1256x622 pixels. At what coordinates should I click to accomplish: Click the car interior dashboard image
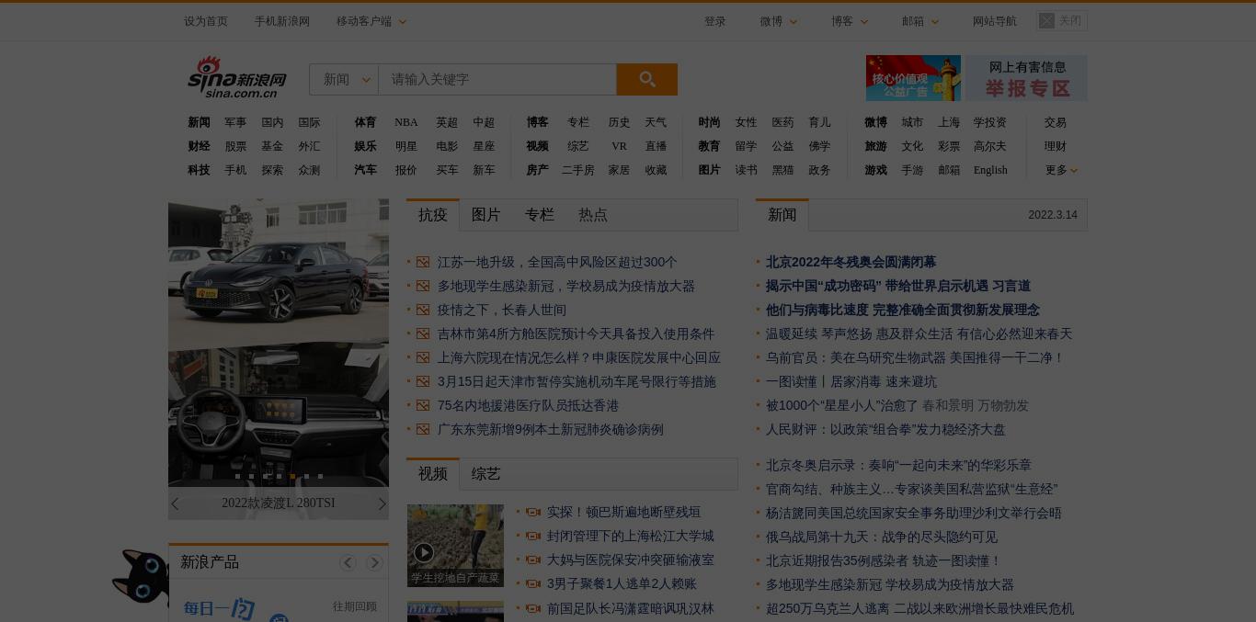click(x=279, y=415)
